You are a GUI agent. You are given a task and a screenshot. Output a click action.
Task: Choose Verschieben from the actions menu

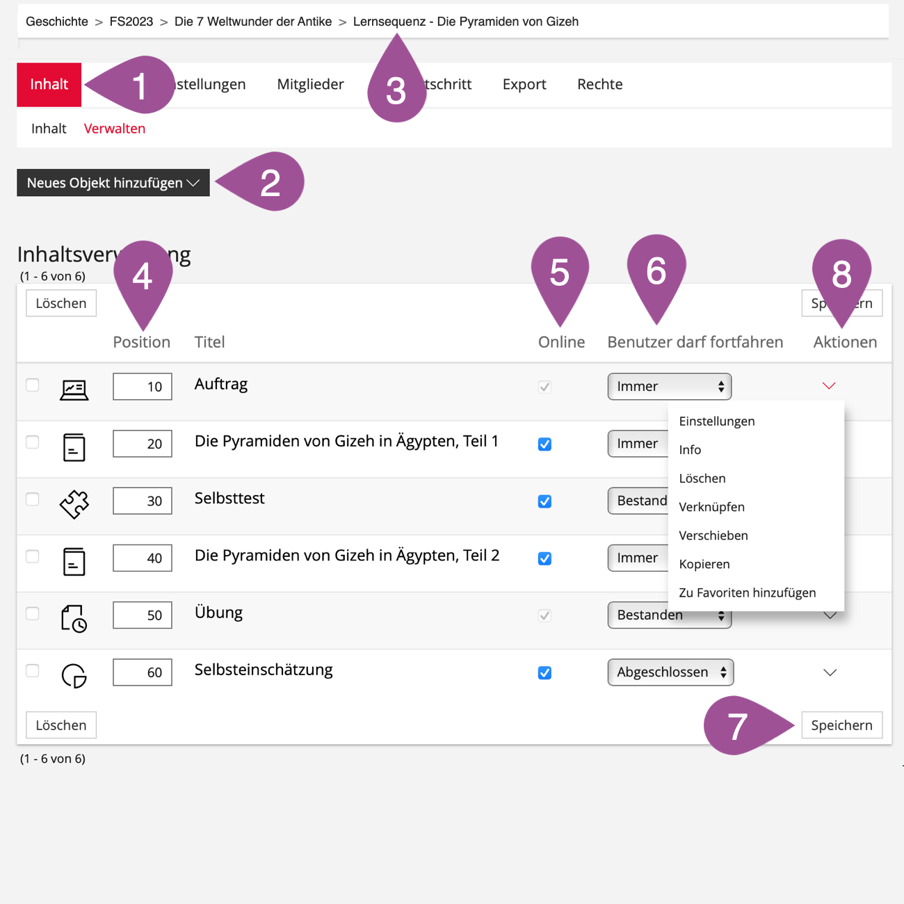[x=713, y=535]
